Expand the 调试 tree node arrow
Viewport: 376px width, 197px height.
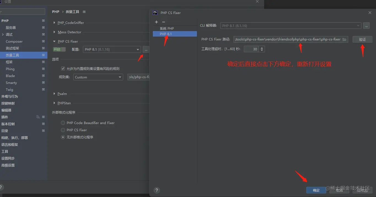point(3,34)
